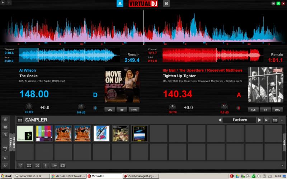Expand the folders side tab
This screenshot has height=179, width=287.
(x=11, y=142)
